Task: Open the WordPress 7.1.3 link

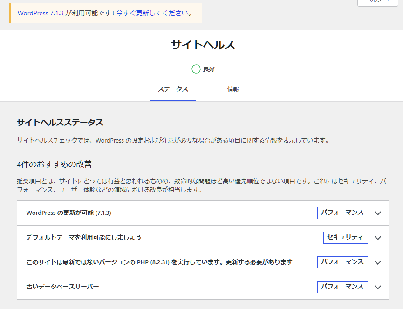Action: point(41,13)
